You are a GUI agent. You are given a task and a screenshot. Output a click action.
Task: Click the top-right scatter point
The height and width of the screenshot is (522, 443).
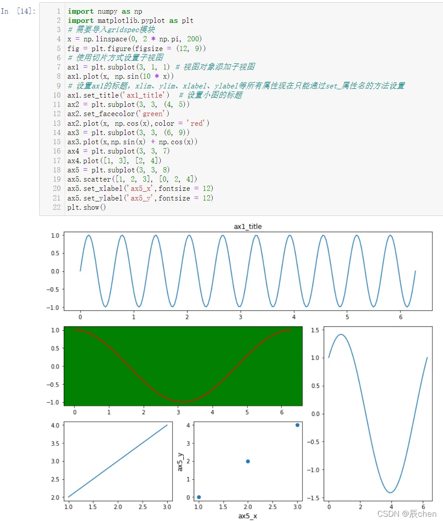tap(297, 425)
